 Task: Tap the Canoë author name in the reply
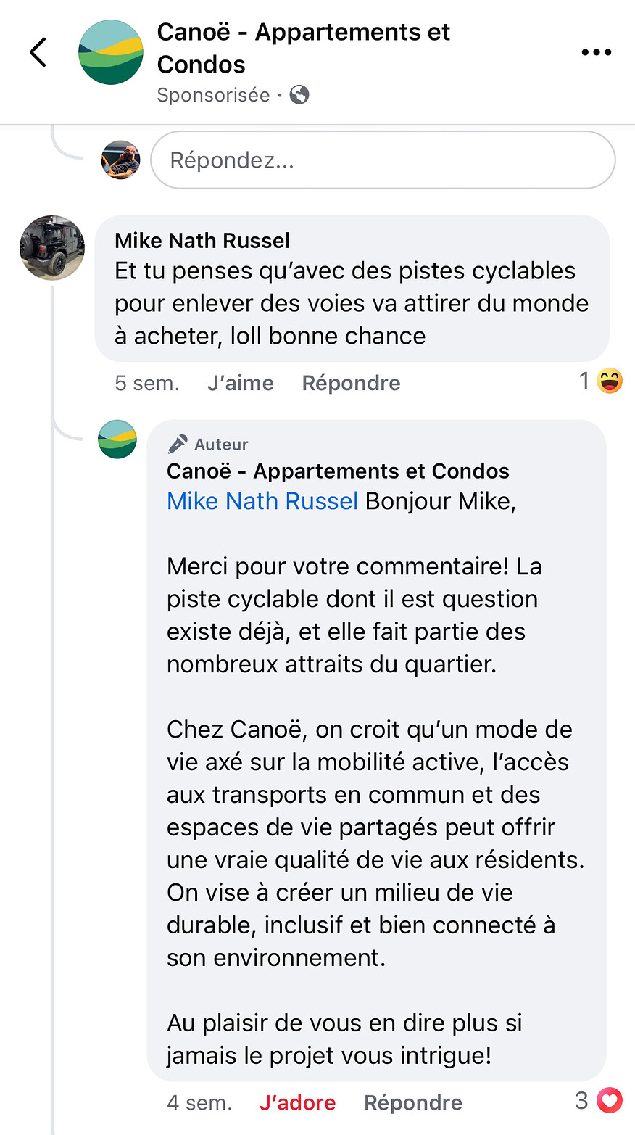coord(338,471)
